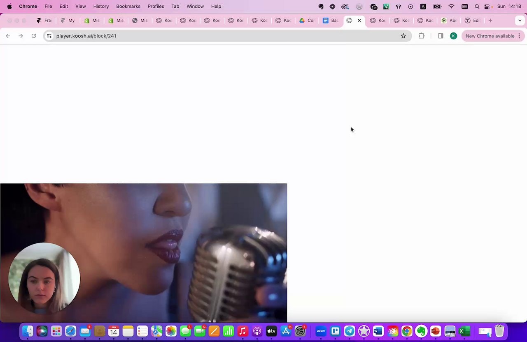Close the active Koosh tab
This screenshot has width=527, height=342.
[359, 21]
